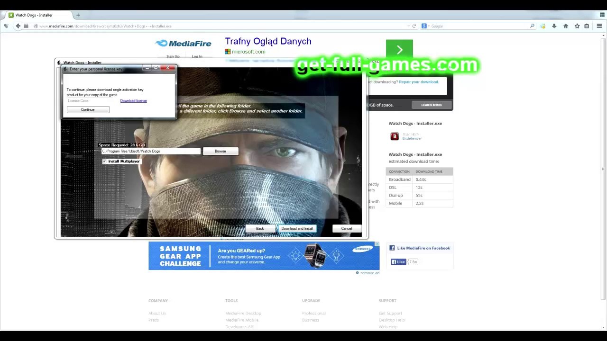Click the search magnifier in the Google box
The height and width of the screenshot is (341, 607).
point(532,26)
